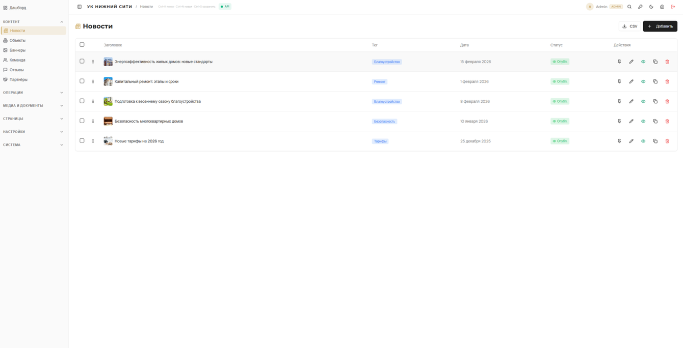The image size is (683, 348).
Task: Click the date 25 декабря 2025
Action: (476, 141)
